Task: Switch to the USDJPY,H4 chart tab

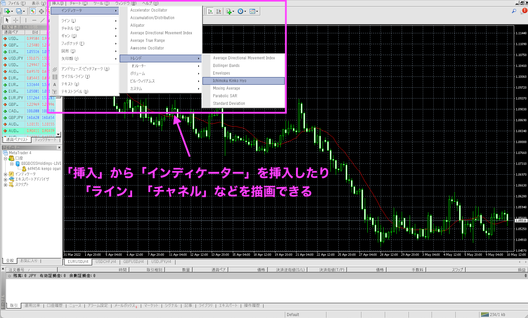Action: pos(161,262)
